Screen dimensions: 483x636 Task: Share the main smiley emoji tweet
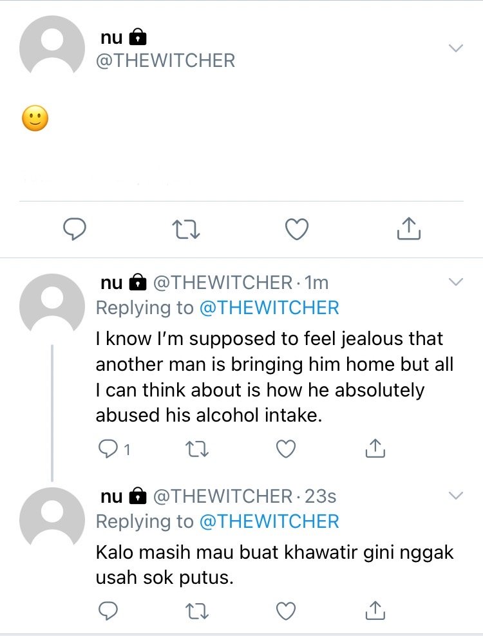[x=408, y=229]
